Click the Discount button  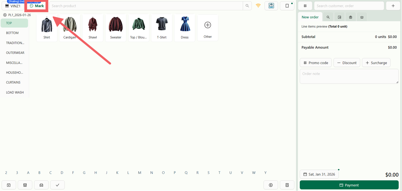pyautogui.click(x=347, y=63)
